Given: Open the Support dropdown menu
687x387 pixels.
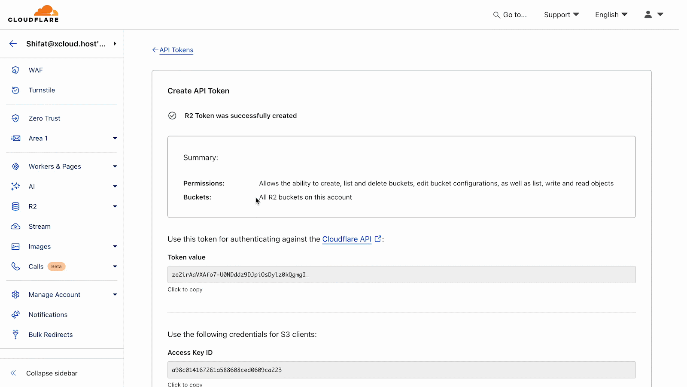Looking at the screenshot, I should (x=561, y=15).
